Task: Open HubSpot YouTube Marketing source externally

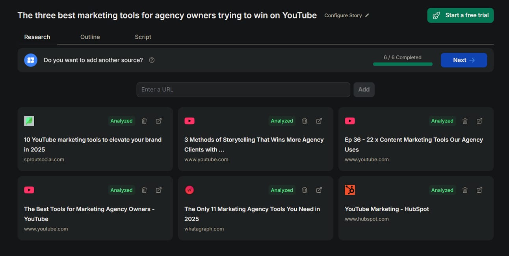Action: (479, 190)
